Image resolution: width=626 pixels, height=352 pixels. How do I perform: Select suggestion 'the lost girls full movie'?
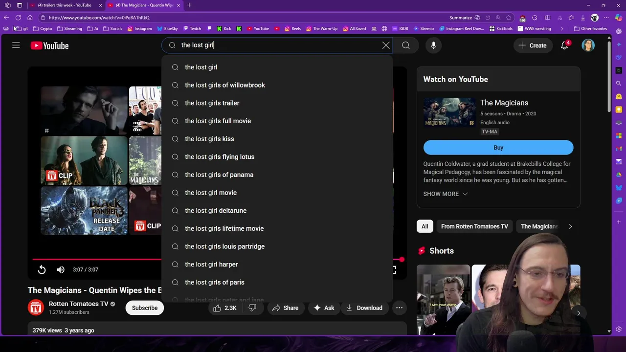pyautogui.click(x=277, y=121)
